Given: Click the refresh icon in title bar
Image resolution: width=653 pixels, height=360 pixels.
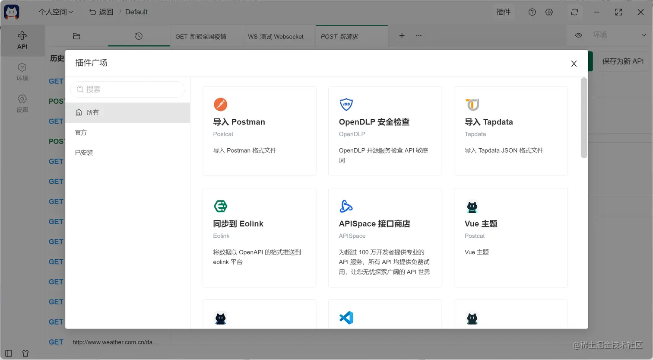Looking at the screenshot, I should 574,12.
